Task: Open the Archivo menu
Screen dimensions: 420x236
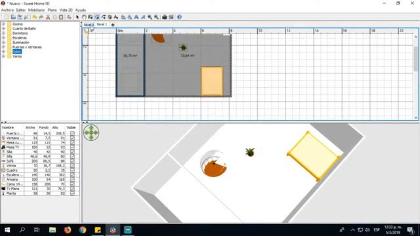Action: point(7,10)
